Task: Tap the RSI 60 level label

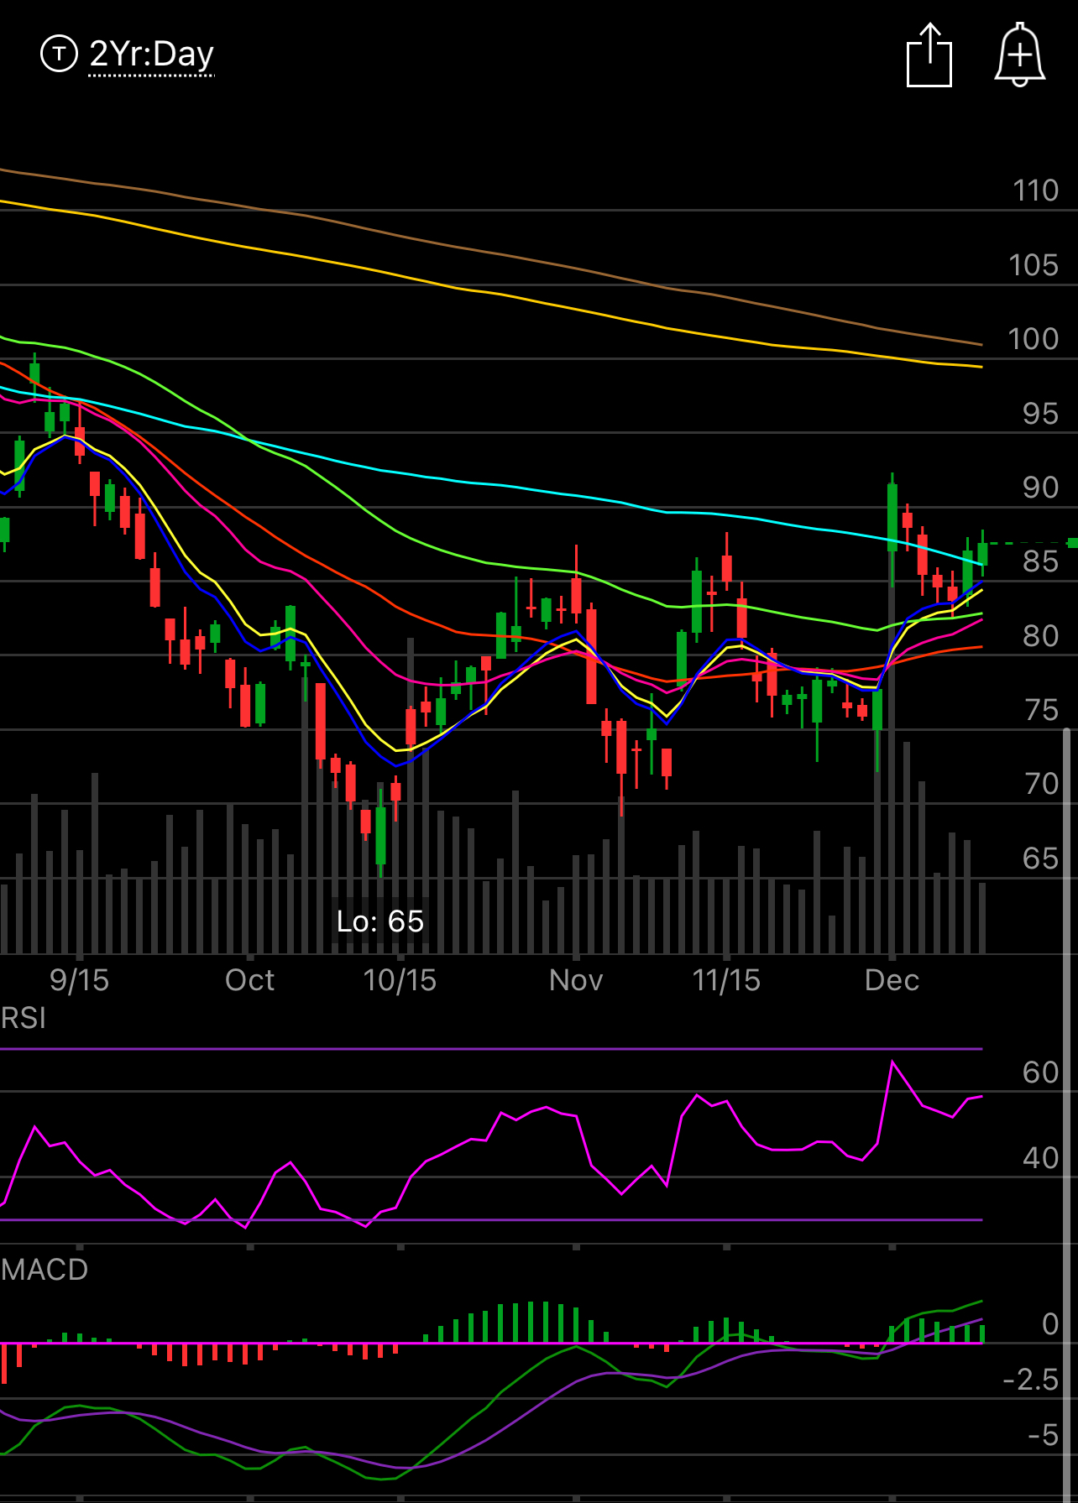Action: coord(1040,1072)
